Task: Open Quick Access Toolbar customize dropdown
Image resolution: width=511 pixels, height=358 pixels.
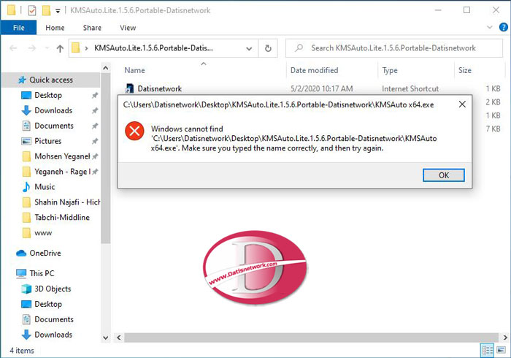Action: 58,11
